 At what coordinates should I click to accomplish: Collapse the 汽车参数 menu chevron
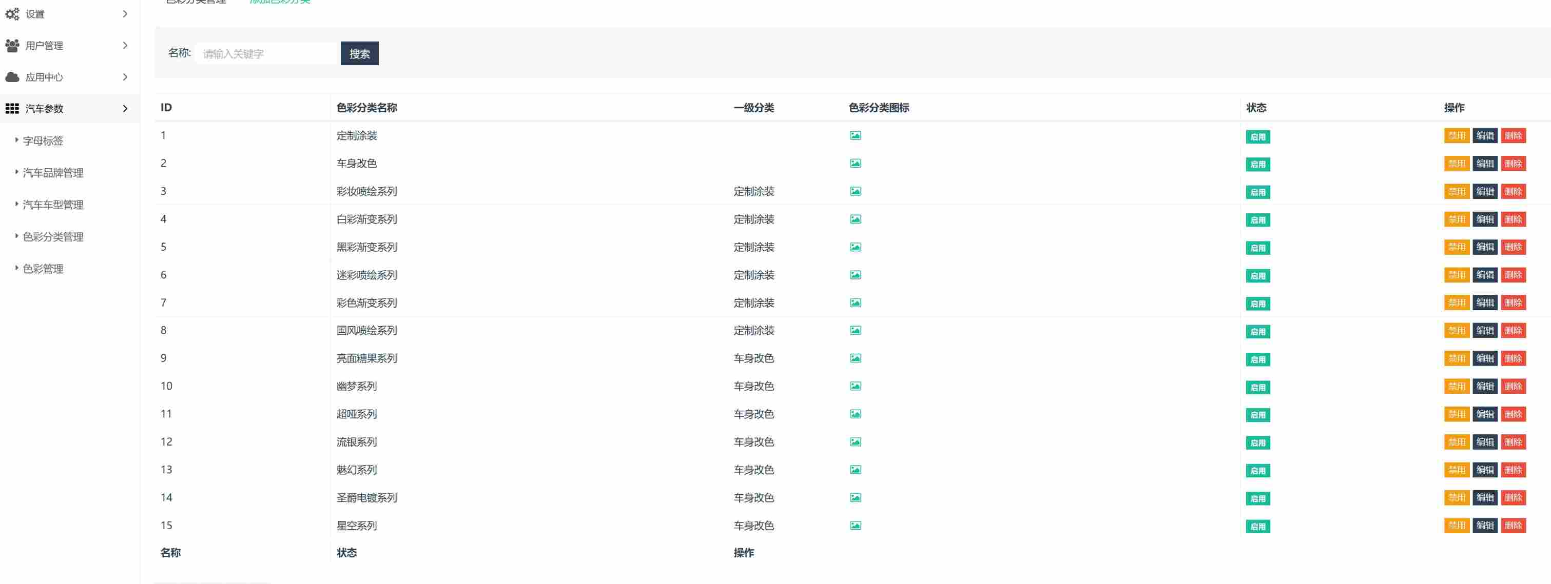[x=125, y=108]
